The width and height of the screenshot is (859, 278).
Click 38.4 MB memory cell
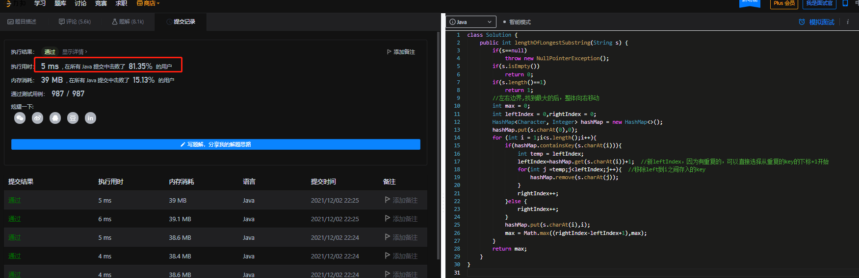180,256
